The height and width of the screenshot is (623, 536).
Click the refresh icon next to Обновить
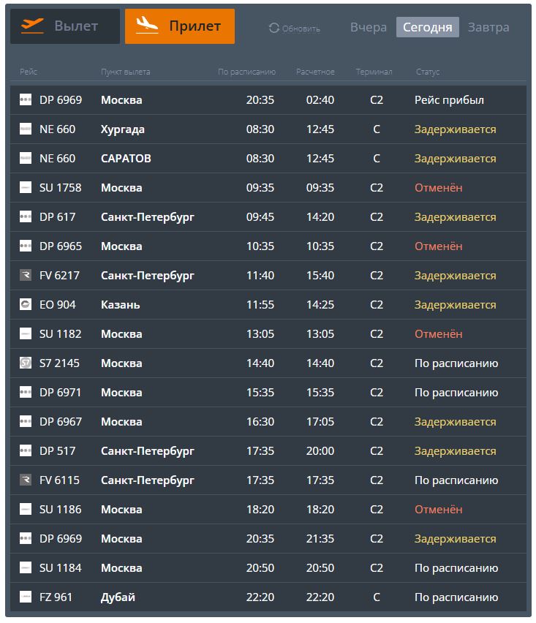click(x=274, y=28)
